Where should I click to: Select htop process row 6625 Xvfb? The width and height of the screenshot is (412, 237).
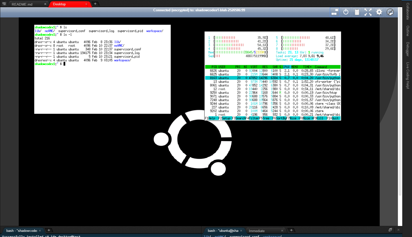pos(273,74)
